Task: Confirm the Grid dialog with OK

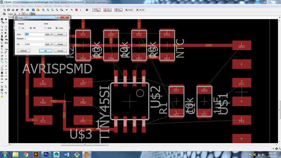Action: click(x=45, y=51)
